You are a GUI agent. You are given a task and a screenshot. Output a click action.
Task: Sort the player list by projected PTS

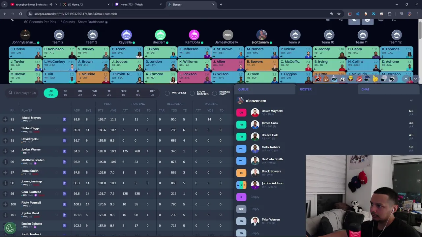[x=101, y=111]
